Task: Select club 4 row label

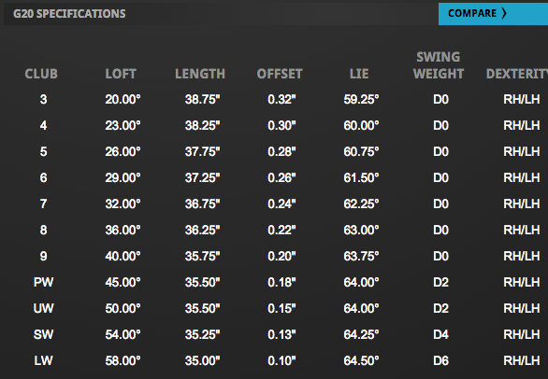Action: click(x=43, y=125)
